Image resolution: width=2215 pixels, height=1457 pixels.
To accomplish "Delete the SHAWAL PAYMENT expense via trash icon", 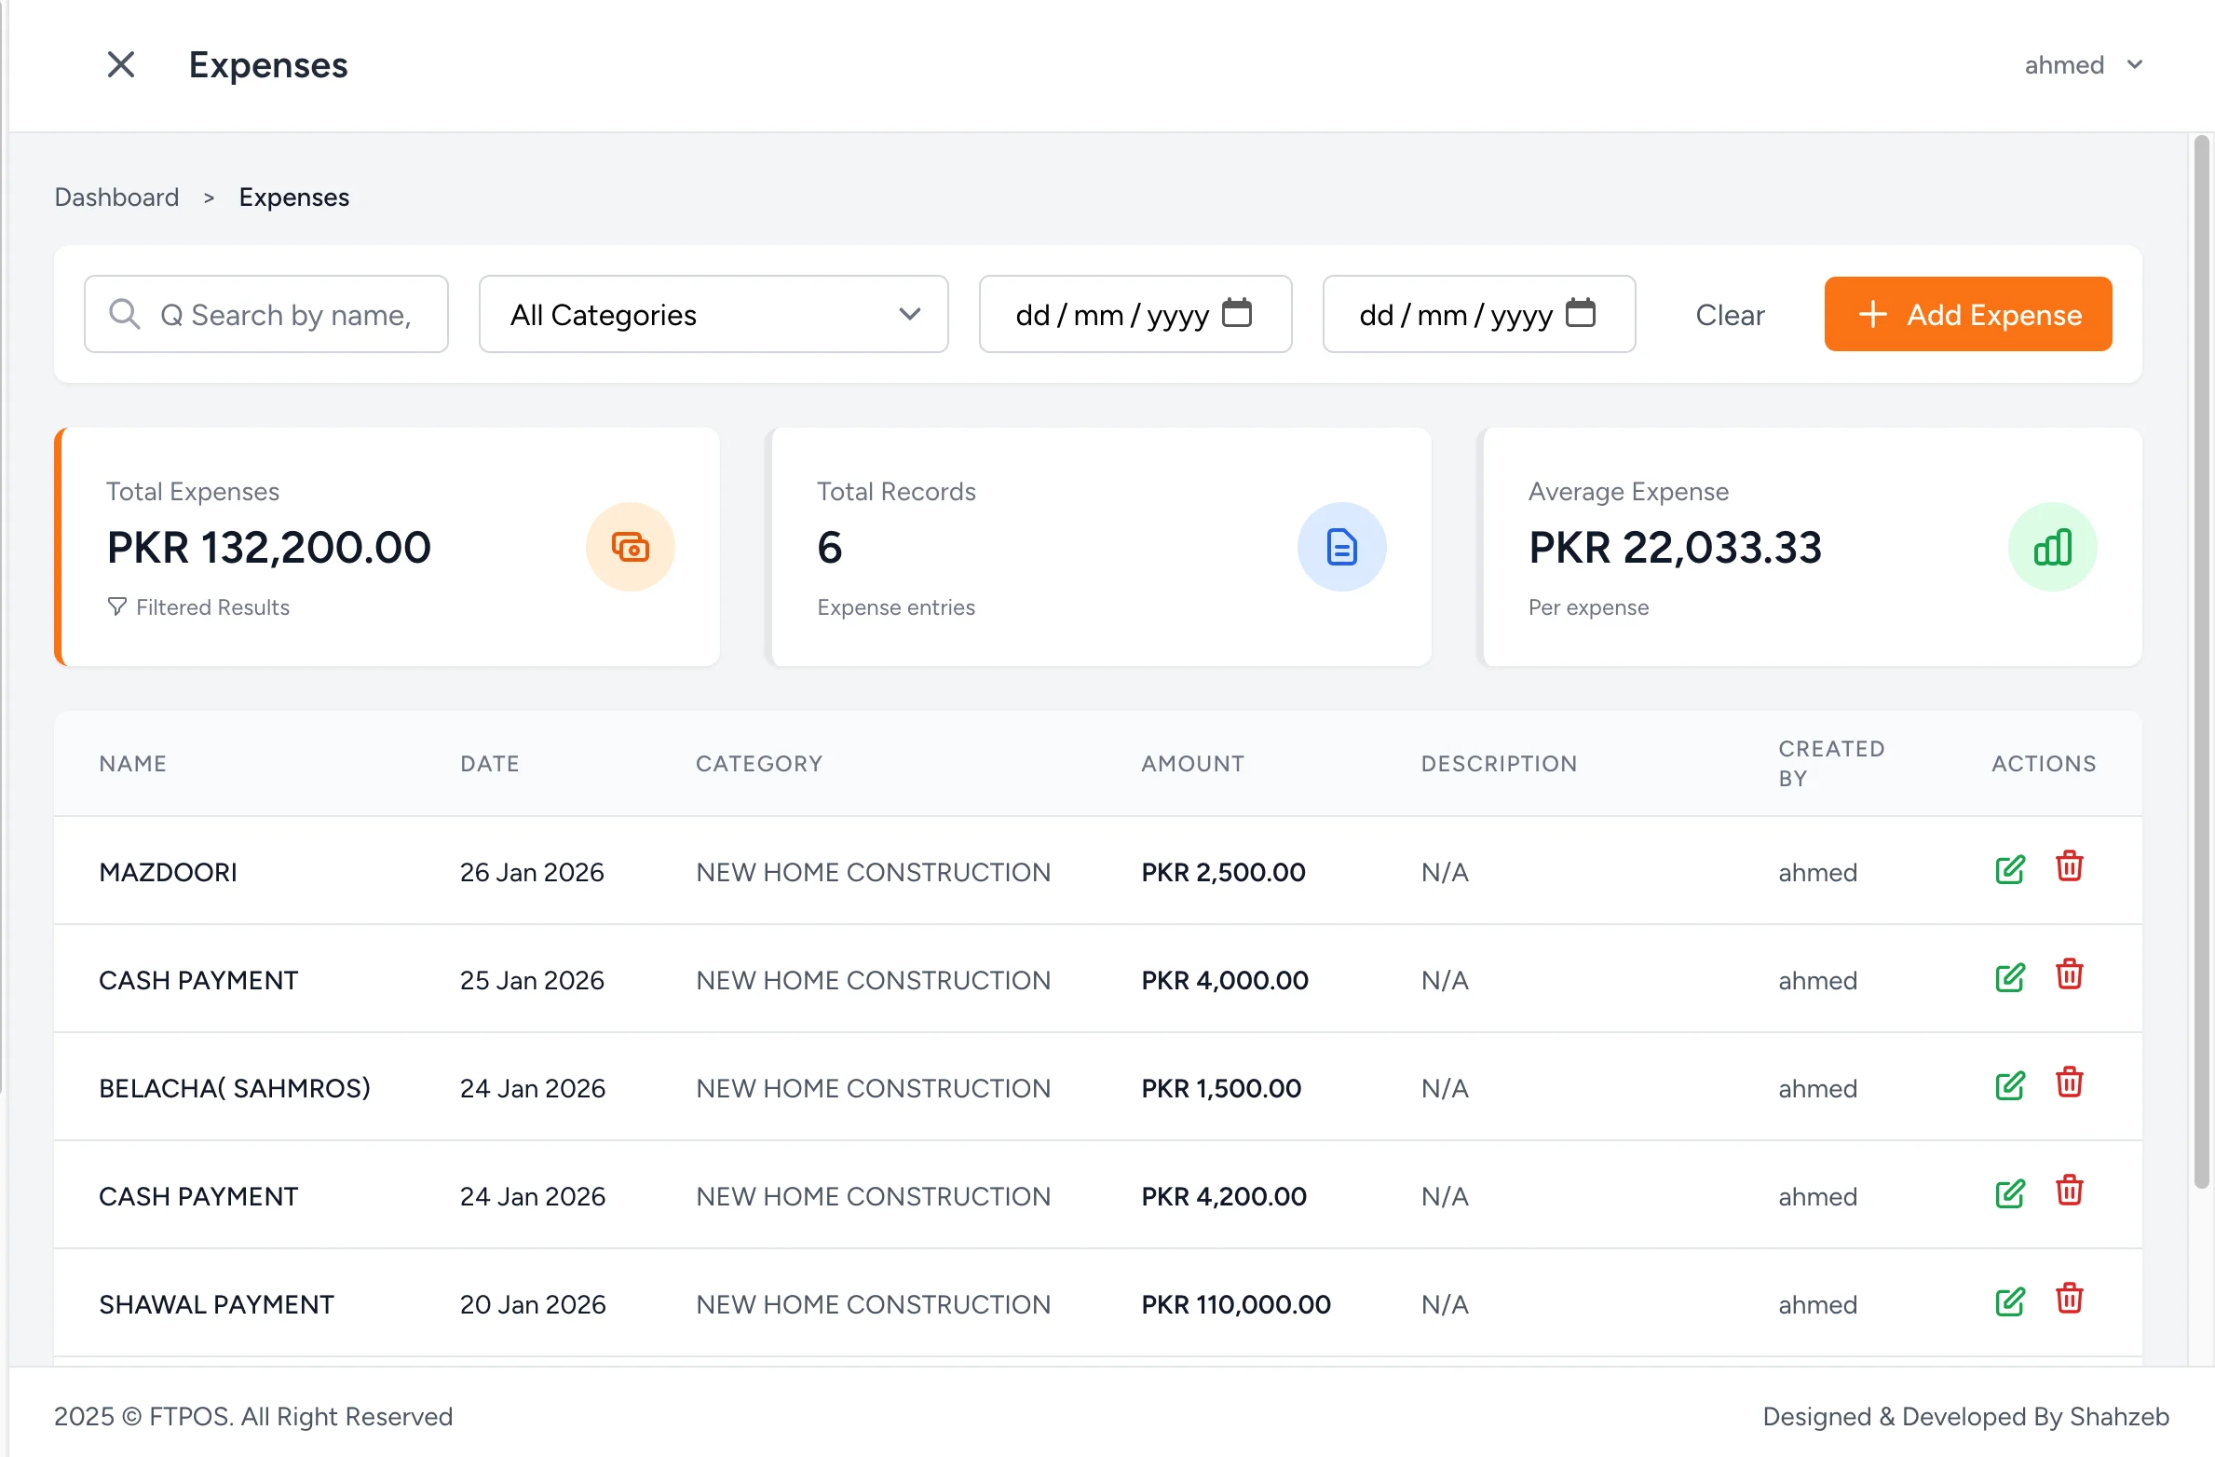I will coord(2070,1300).
